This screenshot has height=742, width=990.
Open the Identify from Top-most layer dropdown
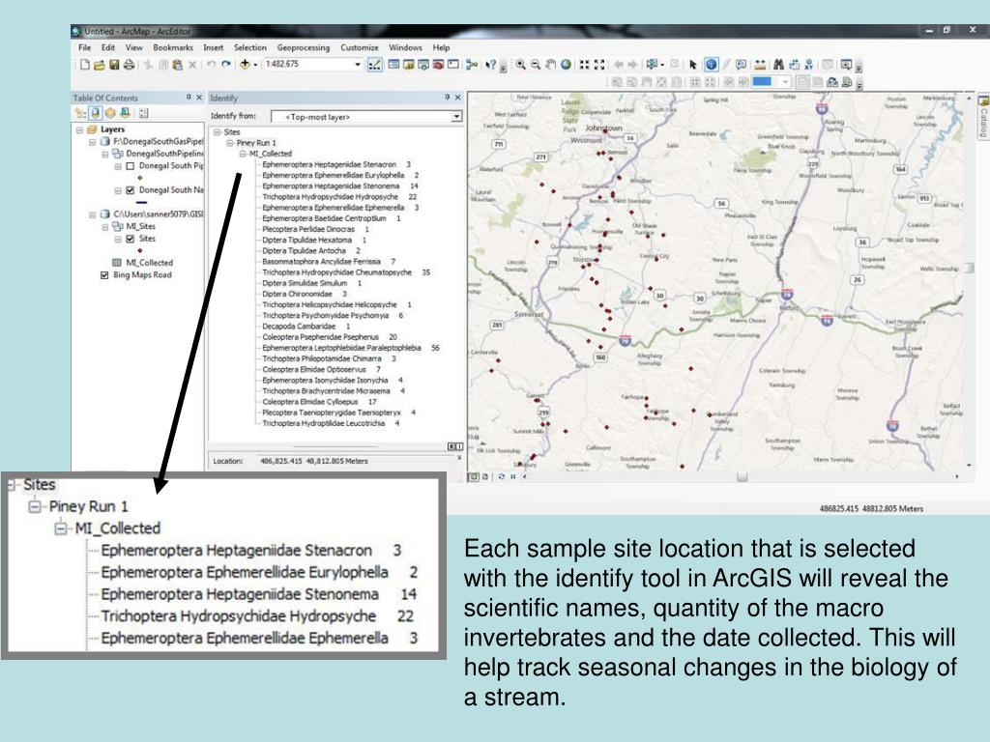[x=456, y=117]
